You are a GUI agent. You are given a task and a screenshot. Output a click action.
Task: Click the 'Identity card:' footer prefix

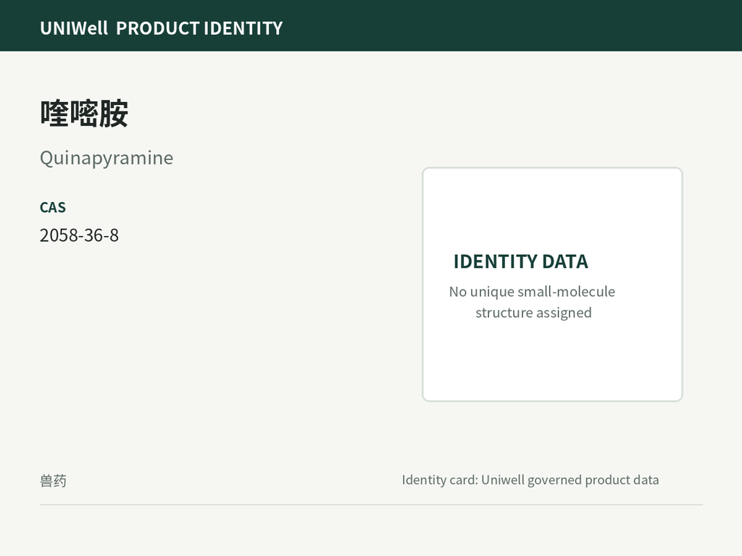pos(440,480)
